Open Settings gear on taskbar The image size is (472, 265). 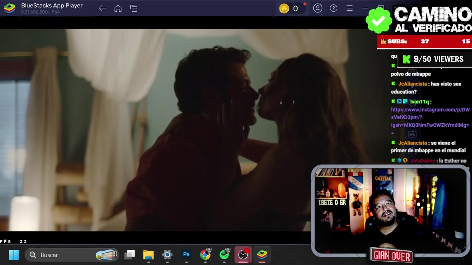pos(167,255)
